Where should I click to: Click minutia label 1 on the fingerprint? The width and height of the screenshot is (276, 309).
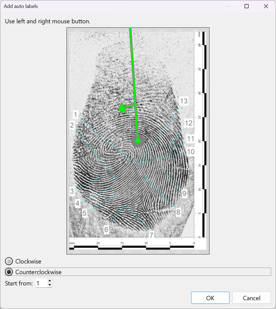click(x=76, y=114)
